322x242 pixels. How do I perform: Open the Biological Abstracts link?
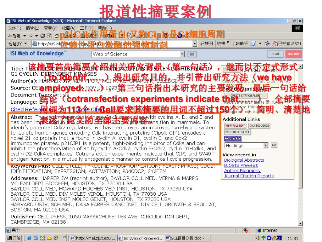coord(244,160)
